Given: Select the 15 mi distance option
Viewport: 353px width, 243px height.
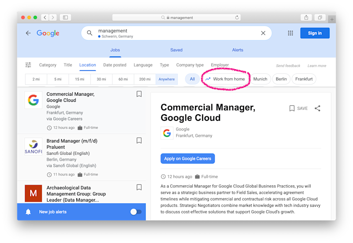Looking at the screenshot, I should (80, 79).
